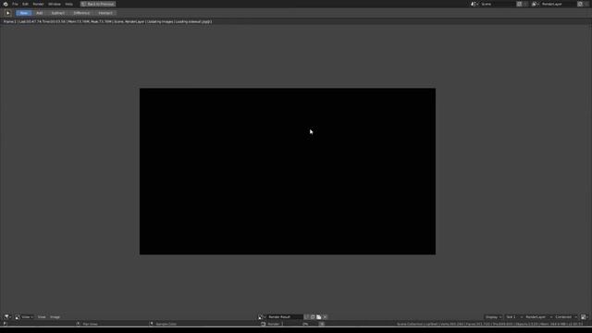
Task: Click the active tool icon beside New
Action: (x=7, y=13)
